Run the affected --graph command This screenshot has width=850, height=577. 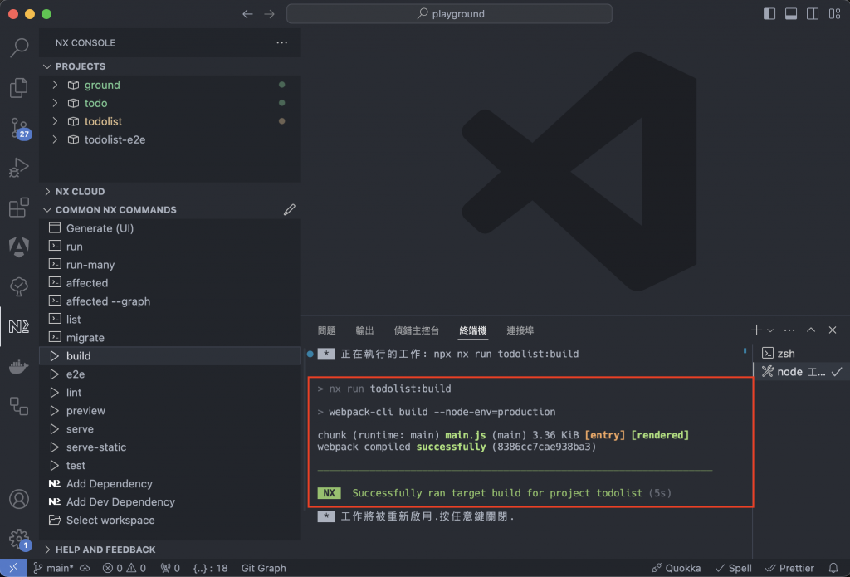[170, 301]
